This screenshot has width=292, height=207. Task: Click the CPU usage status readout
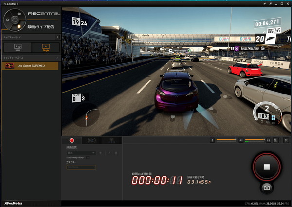pos(252,203)
